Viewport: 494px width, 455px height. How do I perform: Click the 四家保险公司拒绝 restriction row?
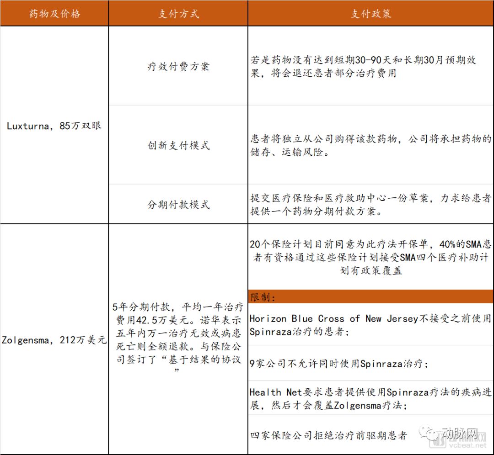coord(328,435)
